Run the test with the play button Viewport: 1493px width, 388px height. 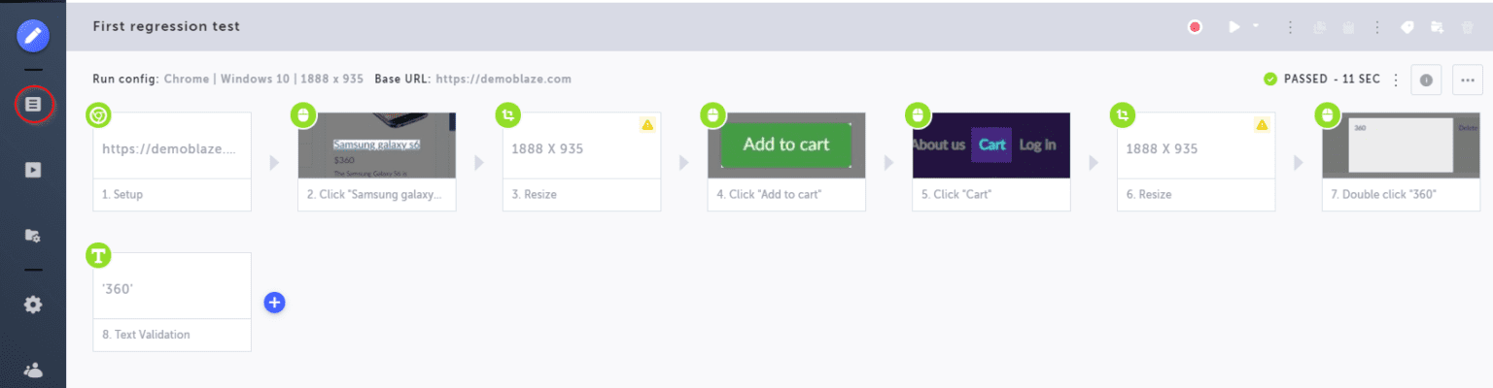(x=1233, y=27)
